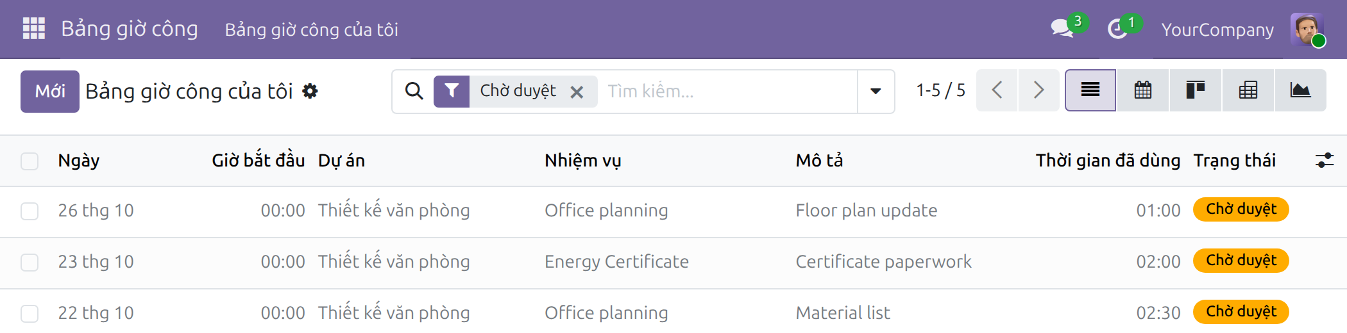This screenshot has height=333, width=1347.
Task: Open the chat messages icon
Action: [1062, 28]
